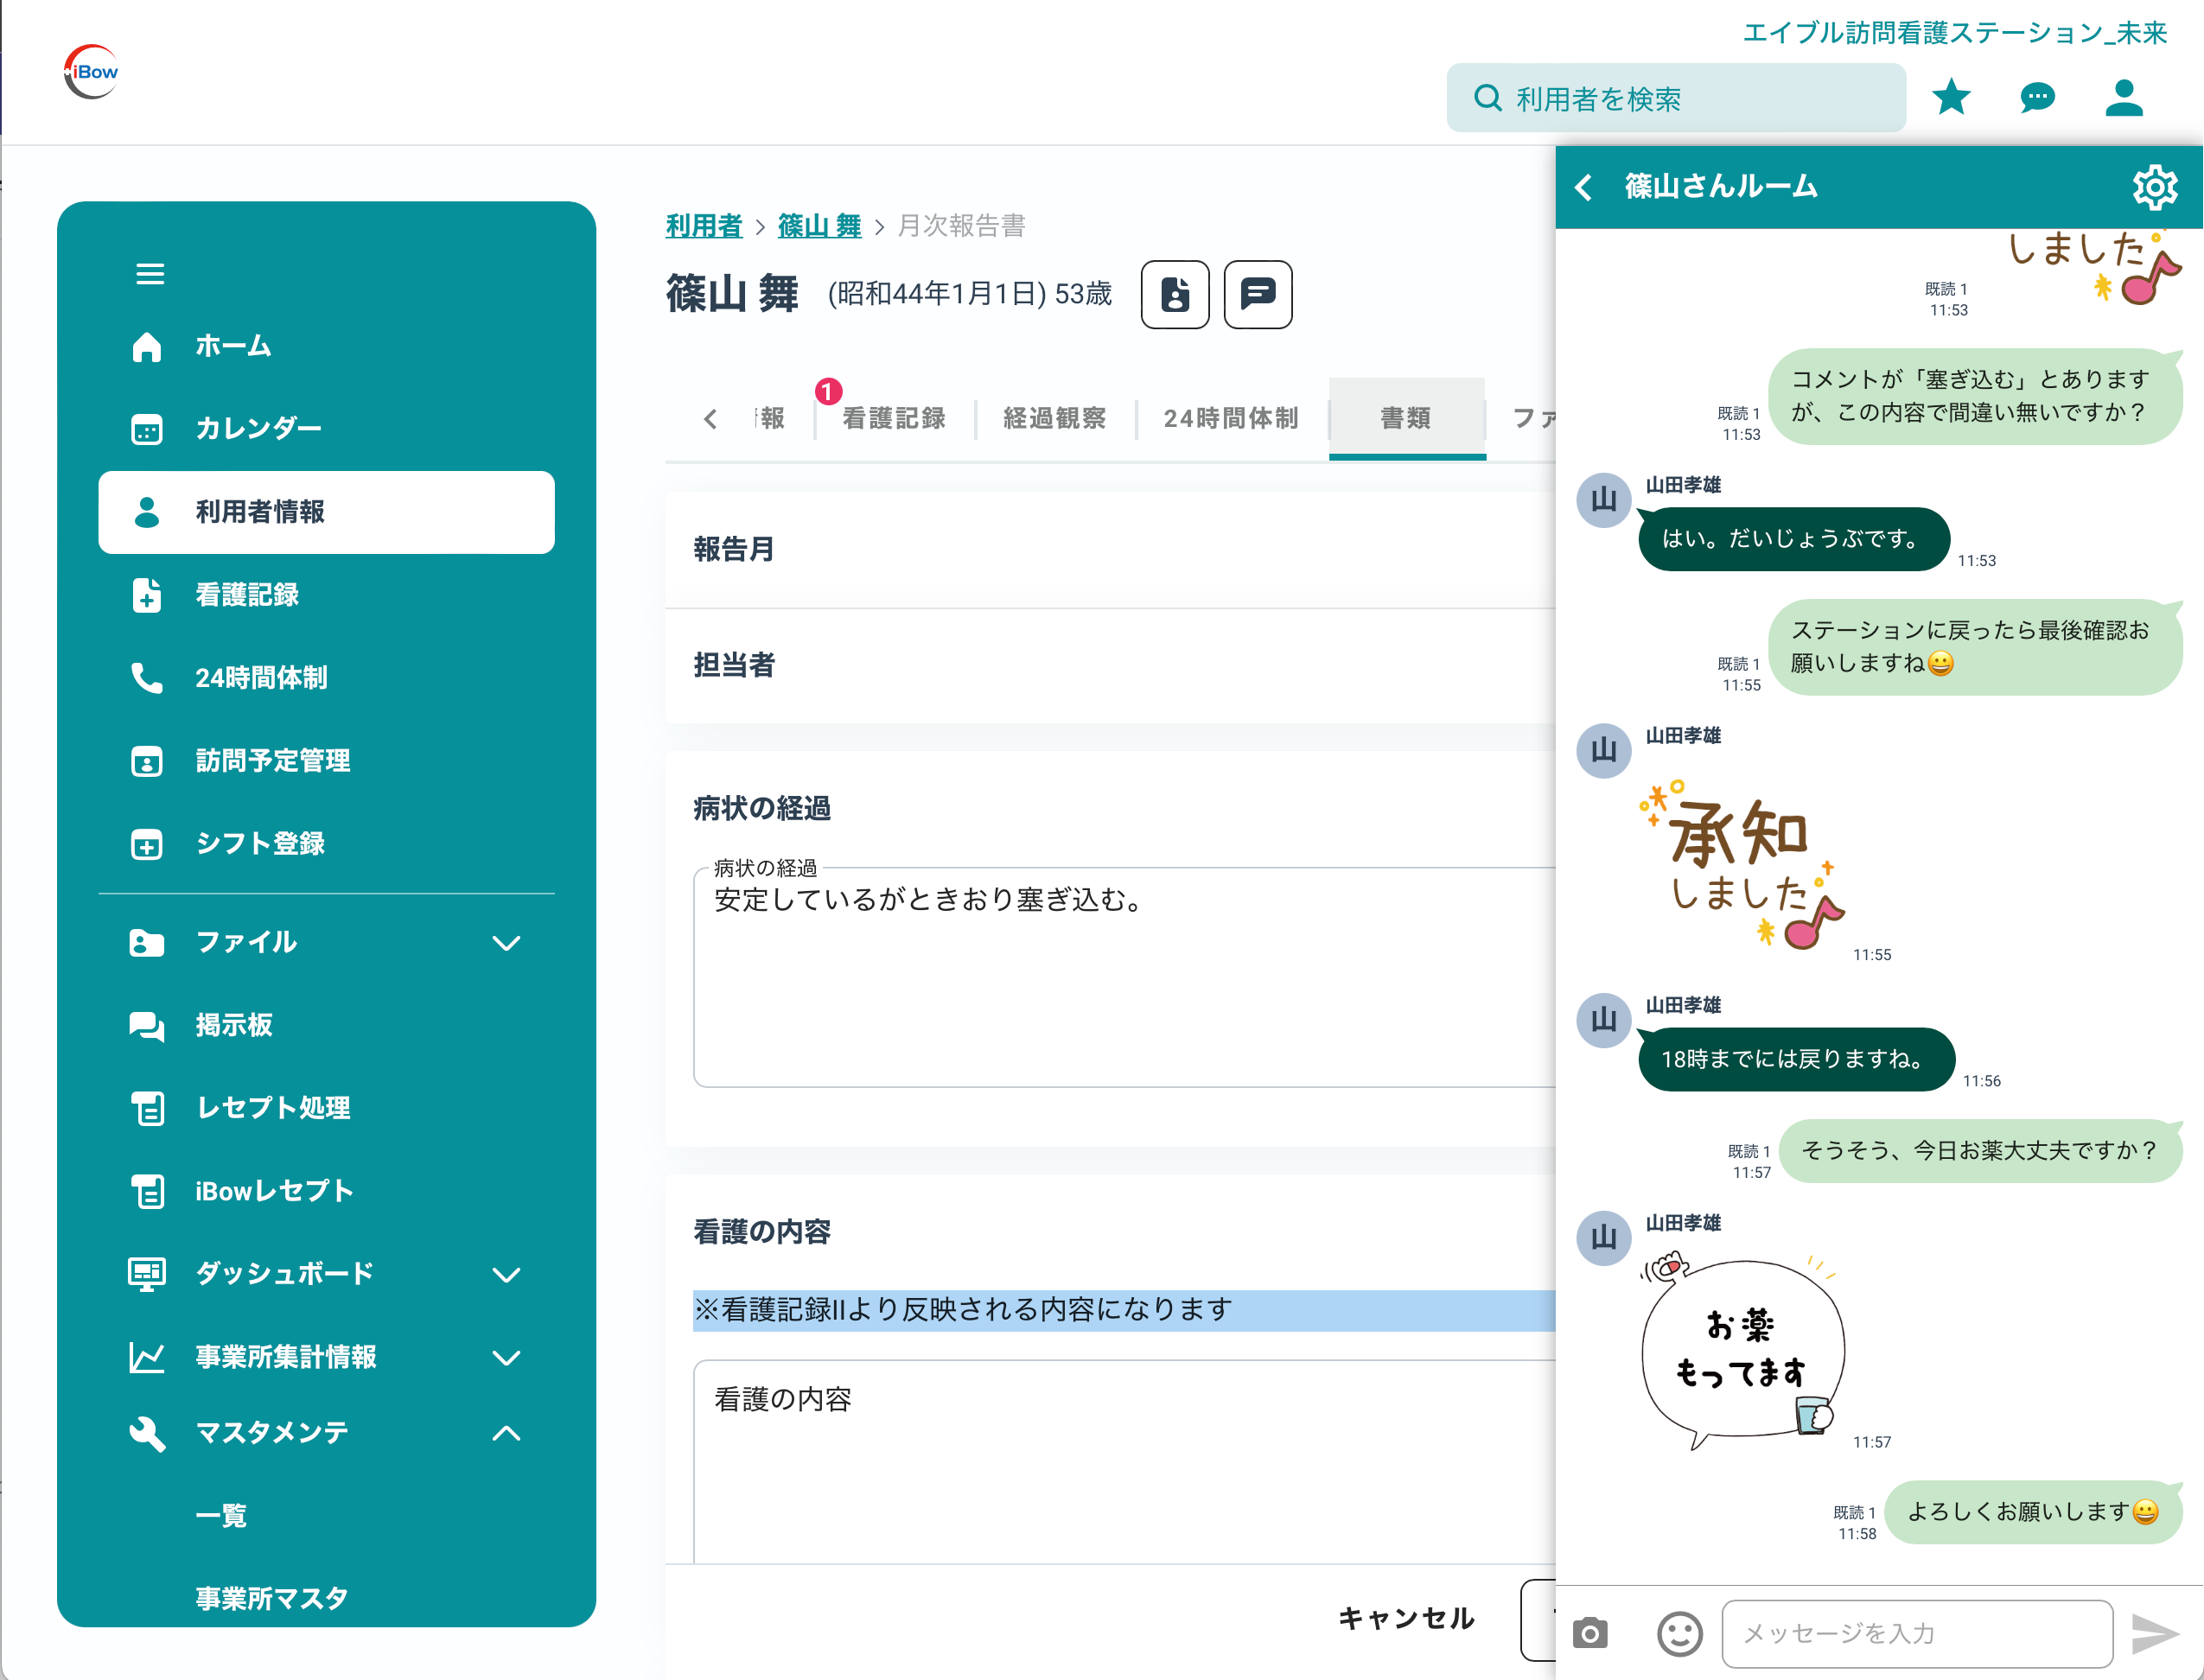Open the 利用者 breadcrumb link

(703, 226)
